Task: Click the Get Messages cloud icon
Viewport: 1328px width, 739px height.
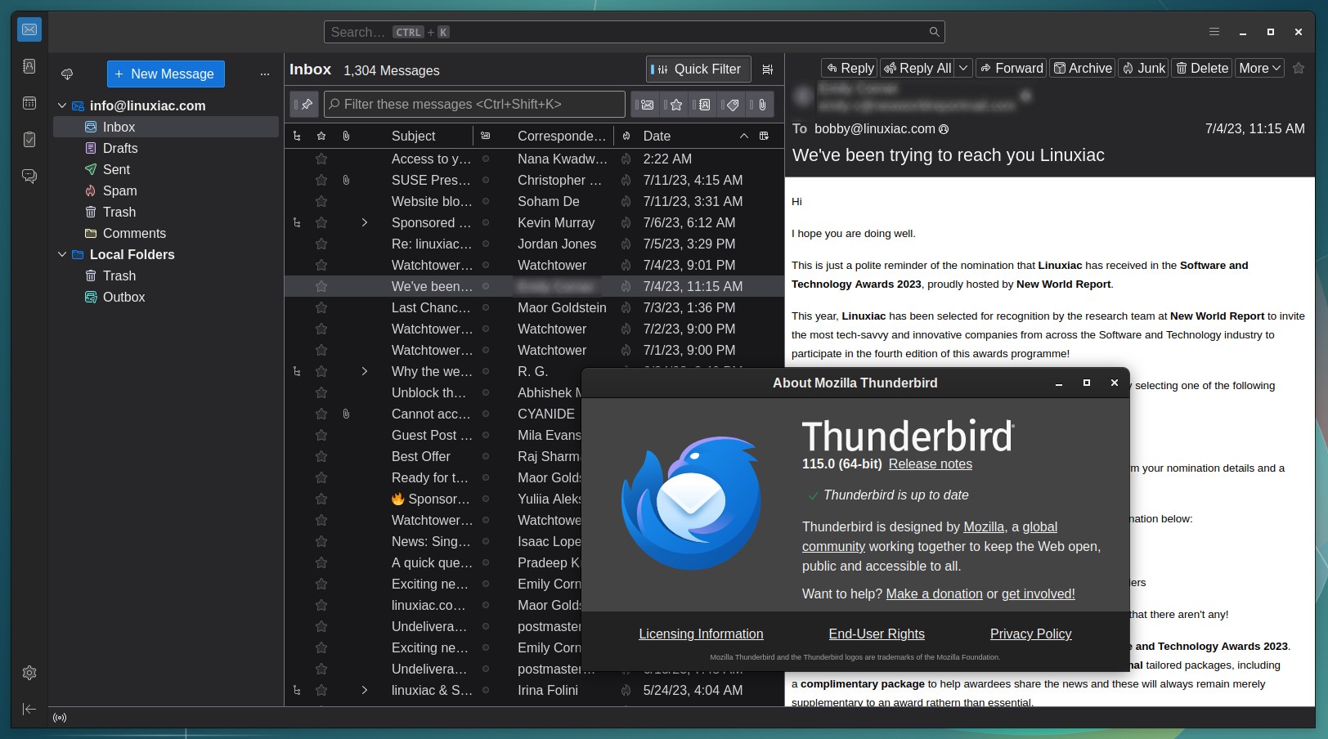Action: coord(67,74)
